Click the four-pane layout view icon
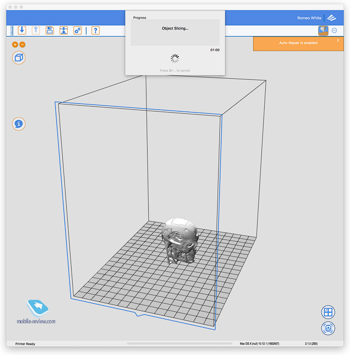 click(x=328, y=312)
